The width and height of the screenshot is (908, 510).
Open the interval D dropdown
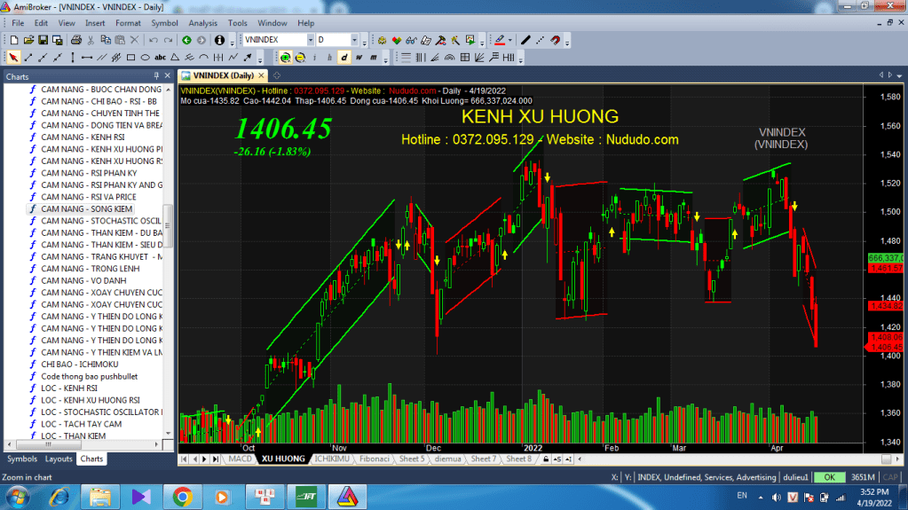coord(353,40)
